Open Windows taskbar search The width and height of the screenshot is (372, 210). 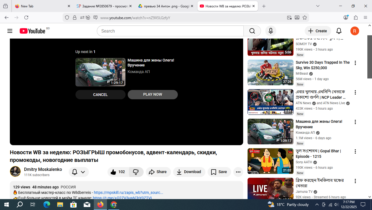pyautogui.click(x=20, y=205)
